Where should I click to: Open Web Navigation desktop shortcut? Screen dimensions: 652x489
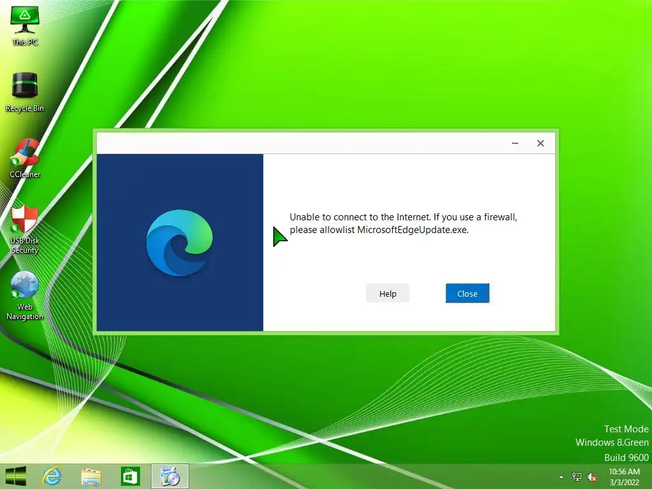click(x=25, y=295)
